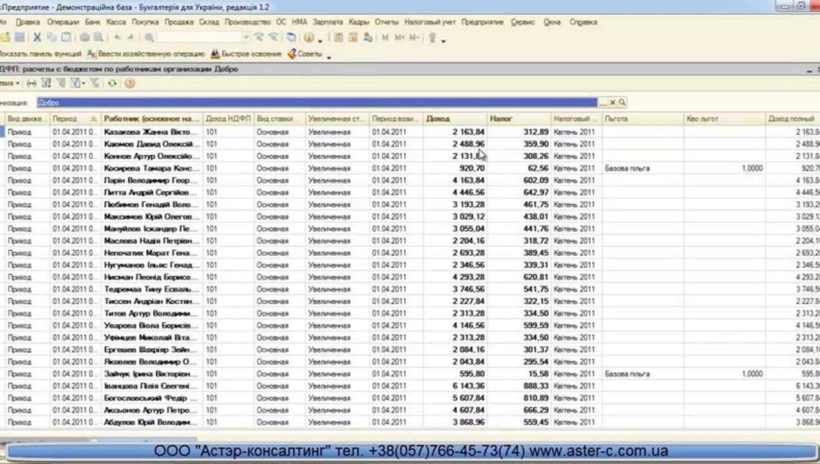Select the row for Абдулов Юрій
820x464 pixels.
click(x=410, y=422)
